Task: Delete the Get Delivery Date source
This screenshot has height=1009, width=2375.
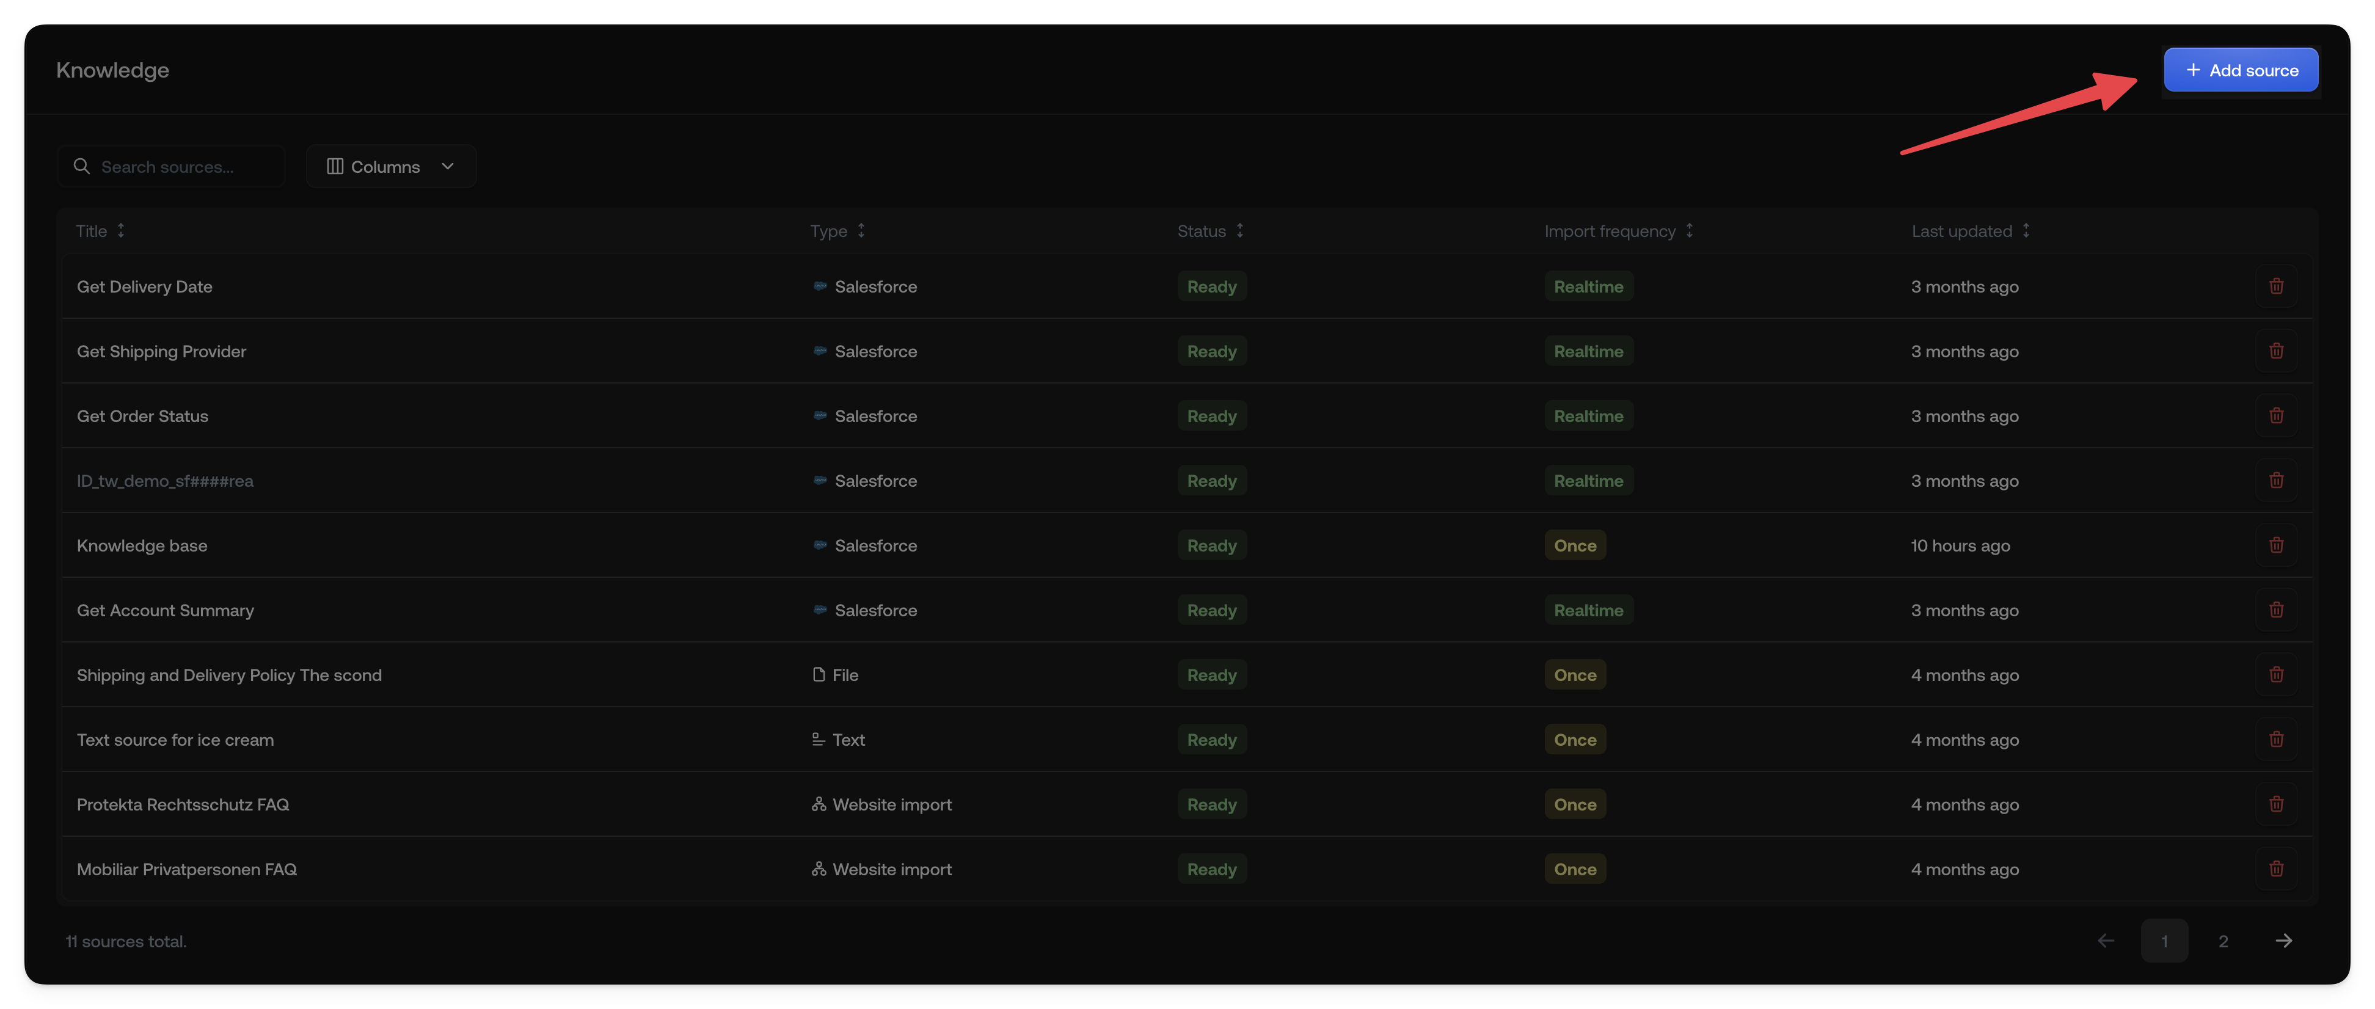Action: pos(2275,286)
